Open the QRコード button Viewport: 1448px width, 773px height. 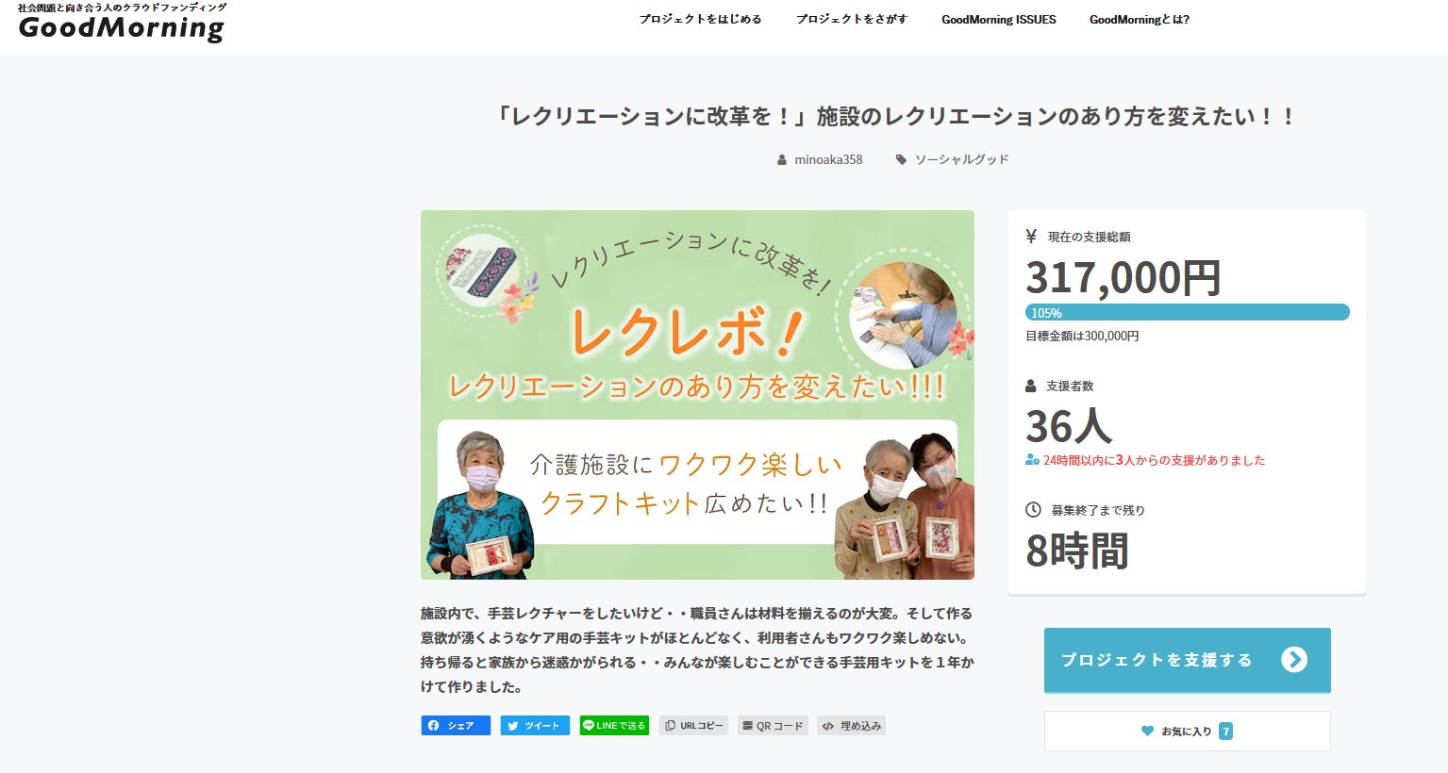point(773,726)
